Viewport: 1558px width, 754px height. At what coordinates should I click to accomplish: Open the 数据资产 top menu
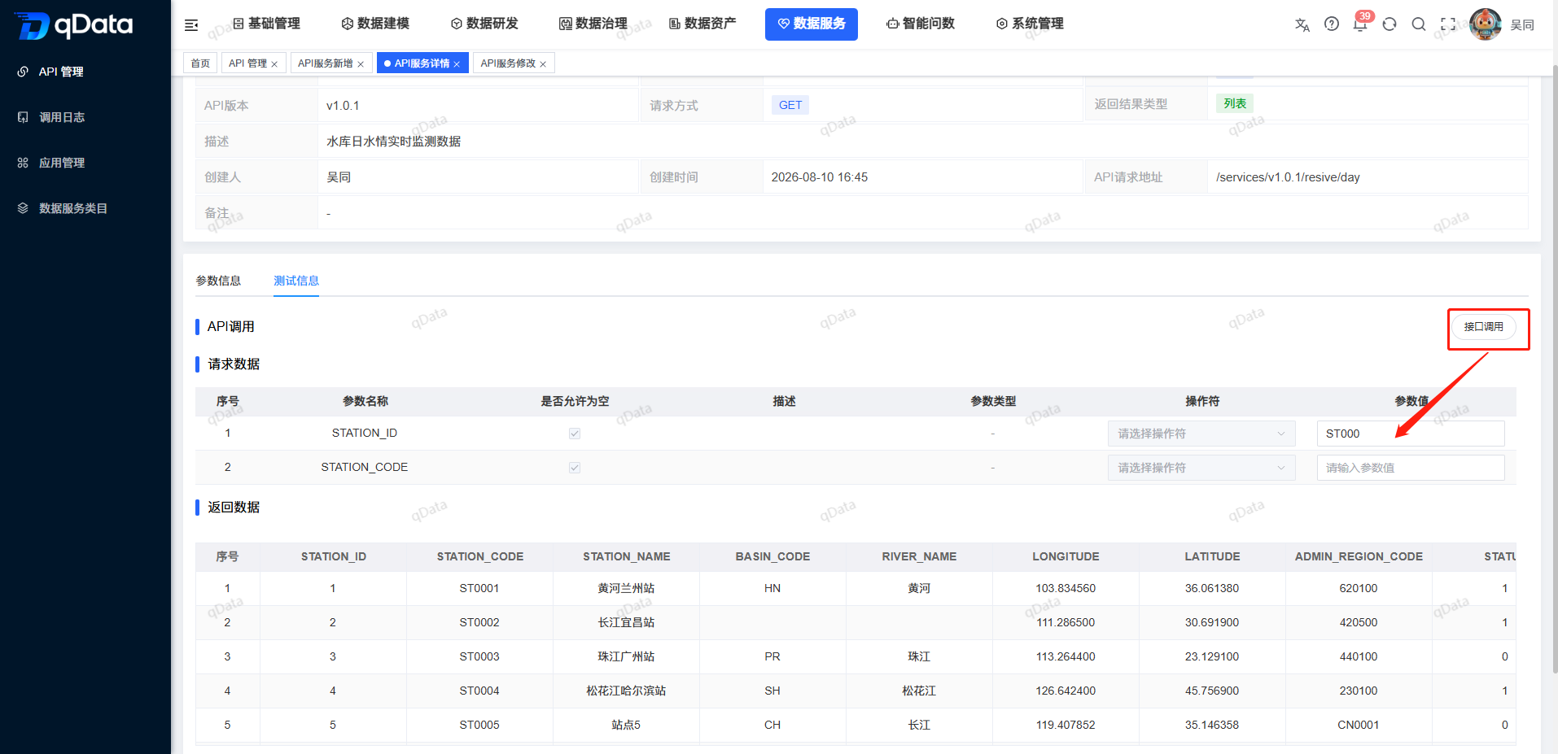(x=702, y=24)
